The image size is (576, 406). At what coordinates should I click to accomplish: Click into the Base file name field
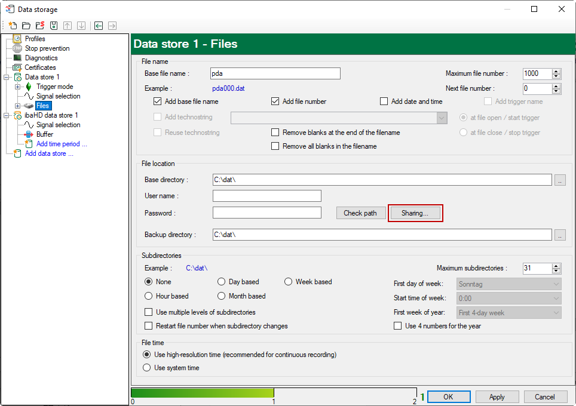[275, 73]
